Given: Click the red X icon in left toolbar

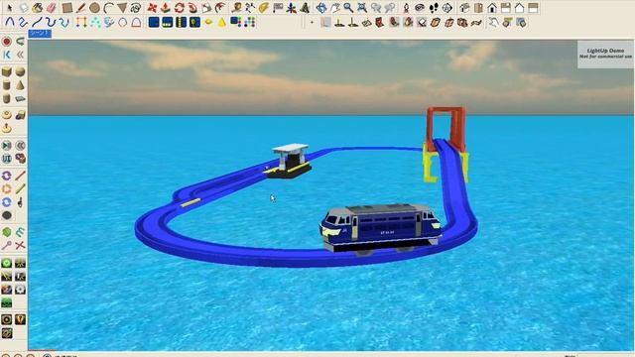Looking at the screenshot, I should coord(20,245).
